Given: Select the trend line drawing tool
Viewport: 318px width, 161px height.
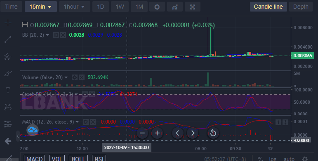Looking at the screenshot, I should [8, 40].
